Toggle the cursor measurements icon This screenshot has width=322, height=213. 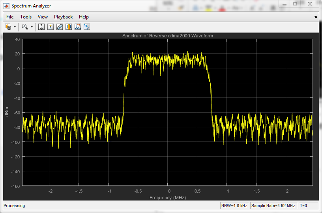coord(51,27)
